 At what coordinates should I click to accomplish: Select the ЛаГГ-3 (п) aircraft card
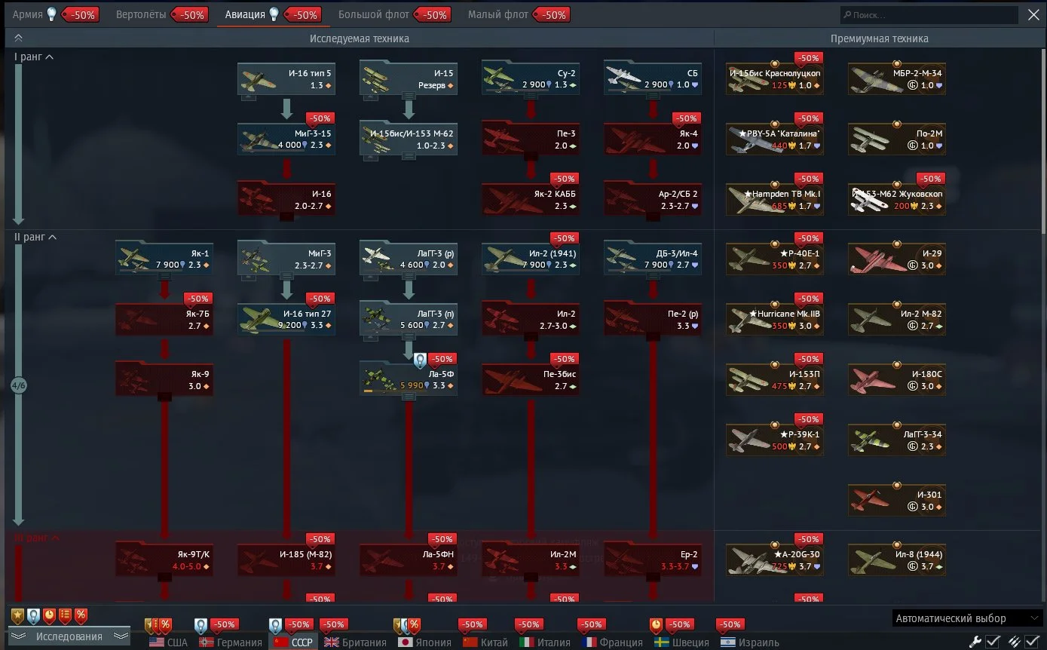pyautogui.click(x=409, y=319)
